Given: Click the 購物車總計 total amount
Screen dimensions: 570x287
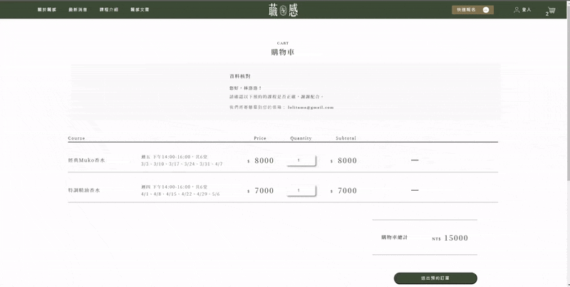Looking at the screenshot, I should coord(455,238).
